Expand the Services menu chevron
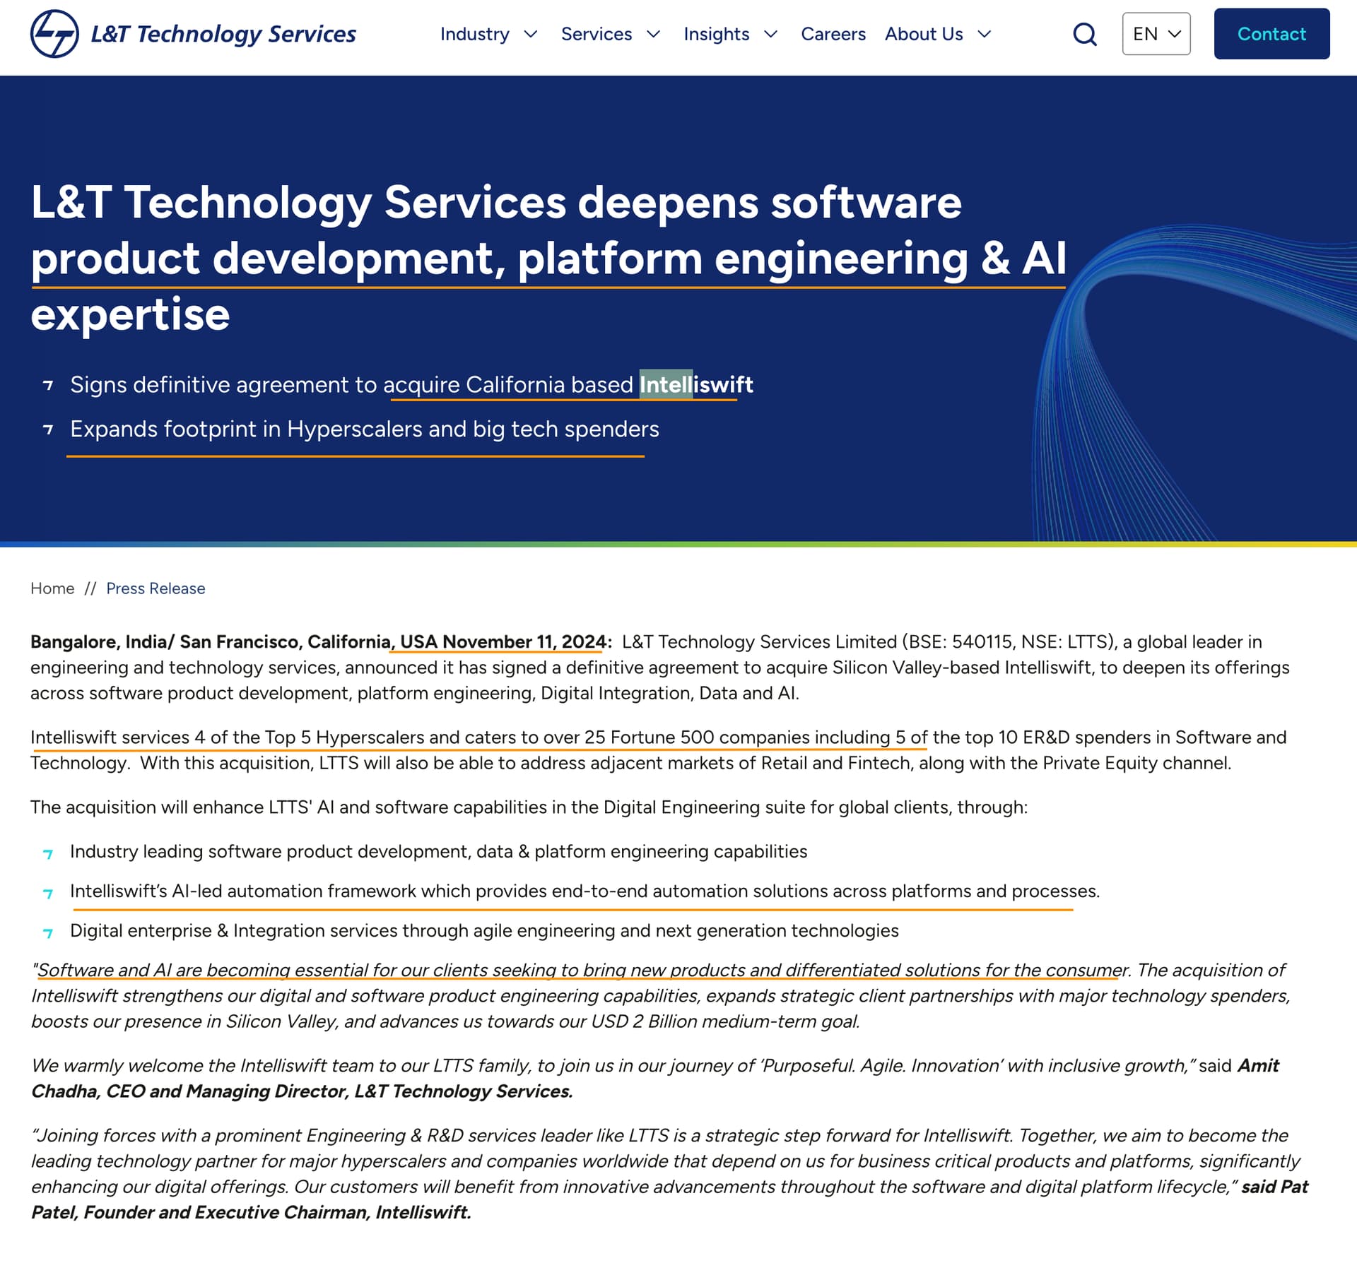 pyautogui.click(x=654, y=34)
